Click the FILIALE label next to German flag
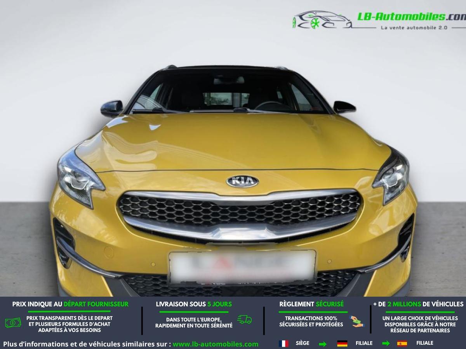 click(364, 343)
